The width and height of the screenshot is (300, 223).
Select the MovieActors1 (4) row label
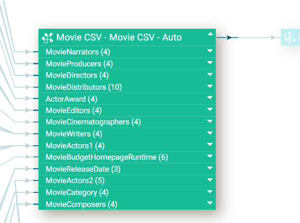(x=75, y=146)
